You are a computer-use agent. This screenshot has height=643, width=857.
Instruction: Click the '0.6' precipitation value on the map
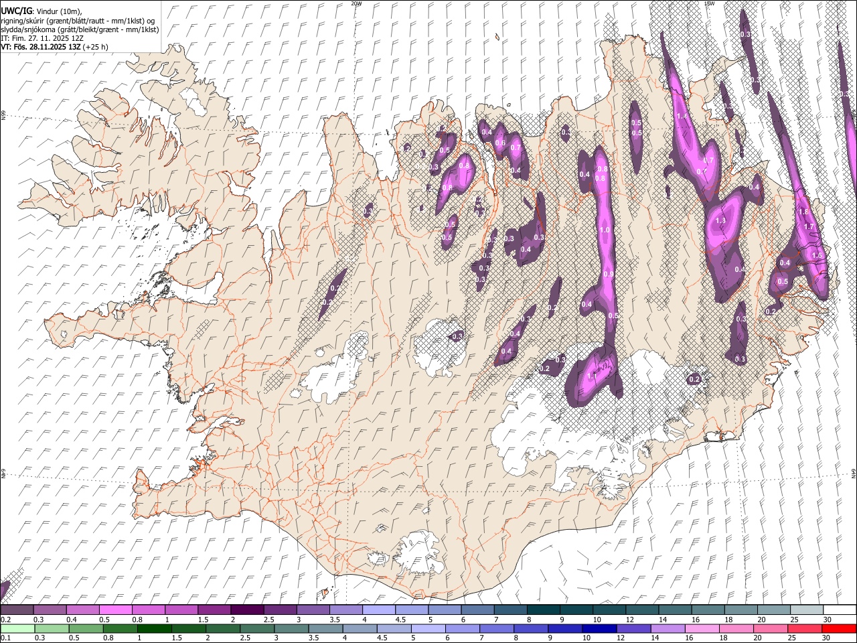[x=499, y=143]
